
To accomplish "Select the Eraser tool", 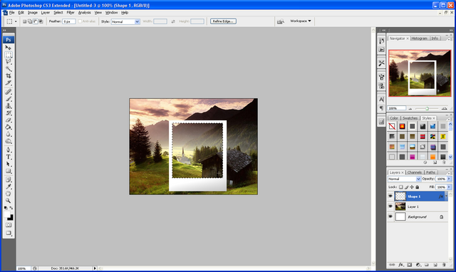I will (x=8, y=120).
